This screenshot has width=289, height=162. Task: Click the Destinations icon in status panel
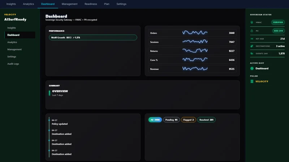pos(252,46)
